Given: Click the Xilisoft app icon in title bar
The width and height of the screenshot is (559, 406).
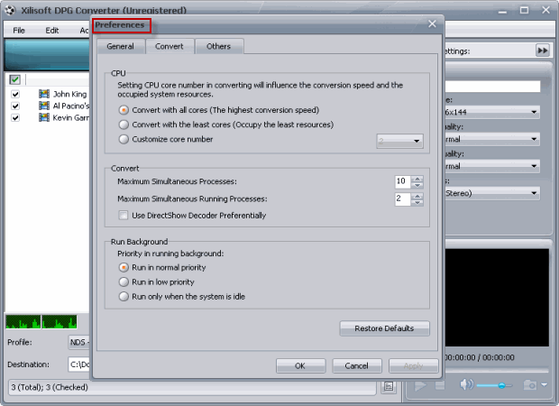Looking at the screenshot, I should tap(10, 10).
